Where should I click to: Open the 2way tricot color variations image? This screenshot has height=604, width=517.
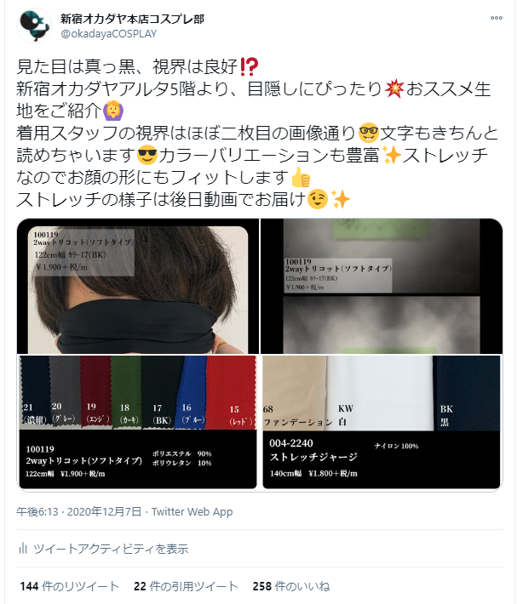138,422
